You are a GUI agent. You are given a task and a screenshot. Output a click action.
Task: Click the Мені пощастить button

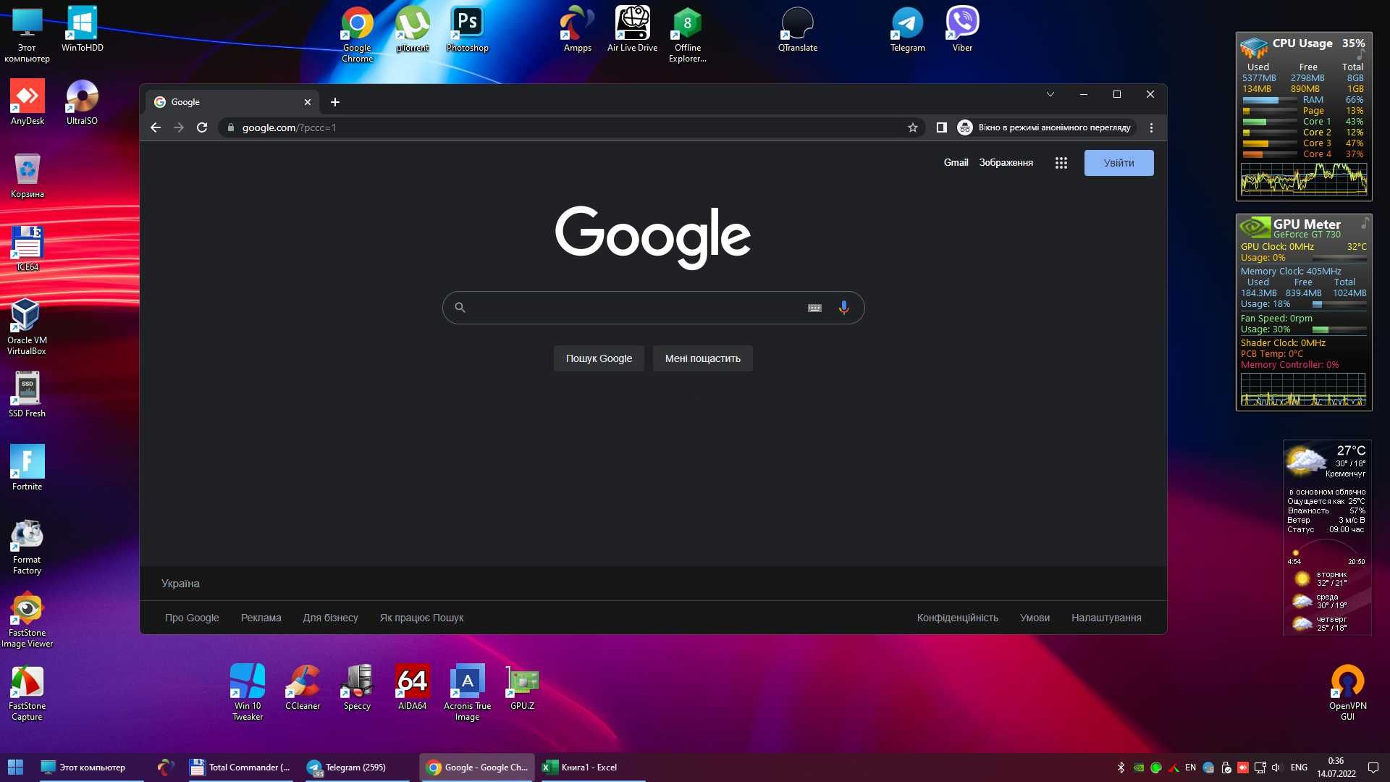(702, 358)
